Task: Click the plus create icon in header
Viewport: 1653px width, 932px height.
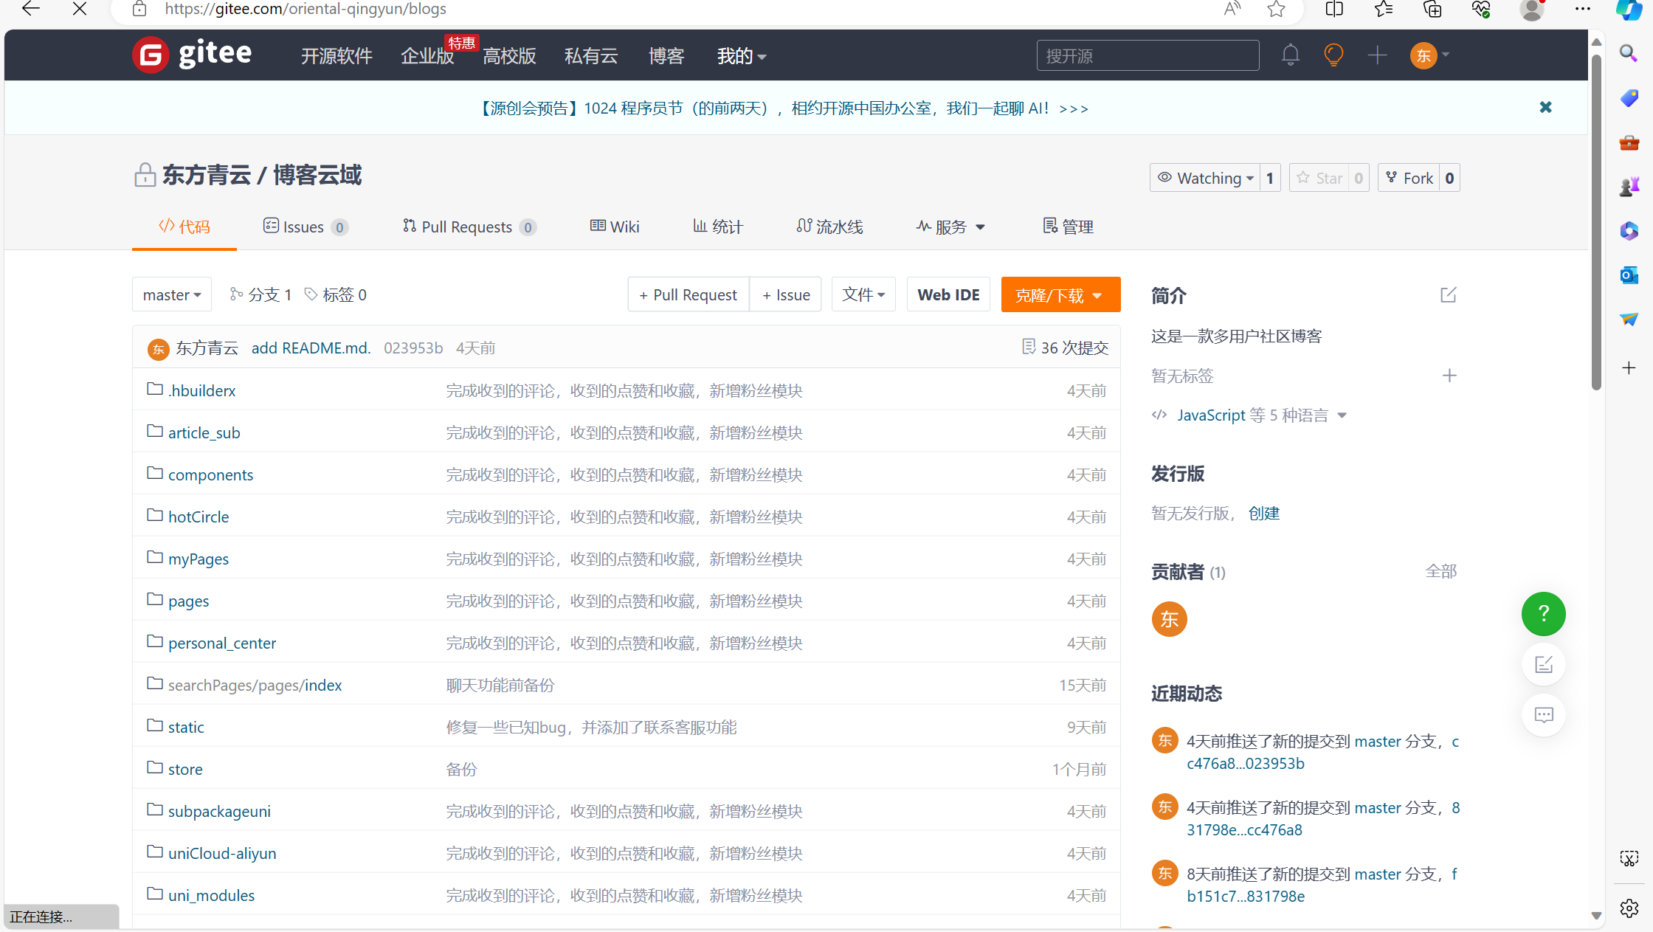Action: point(1377,55)
